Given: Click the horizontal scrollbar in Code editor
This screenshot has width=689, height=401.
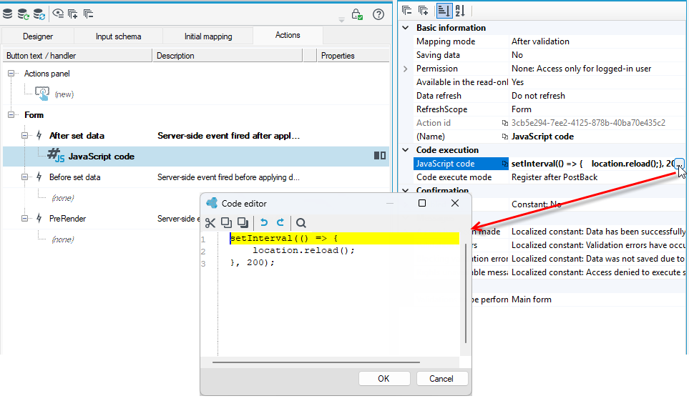Looking at the screenshot, I should point(316,362).
